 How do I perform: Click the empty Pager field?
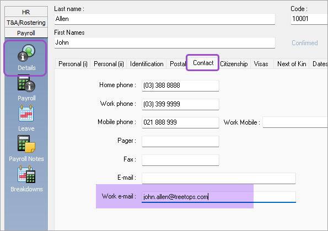[180, 141]
